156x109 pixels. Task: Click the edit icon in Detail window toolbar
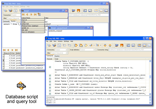coord(39,14)
